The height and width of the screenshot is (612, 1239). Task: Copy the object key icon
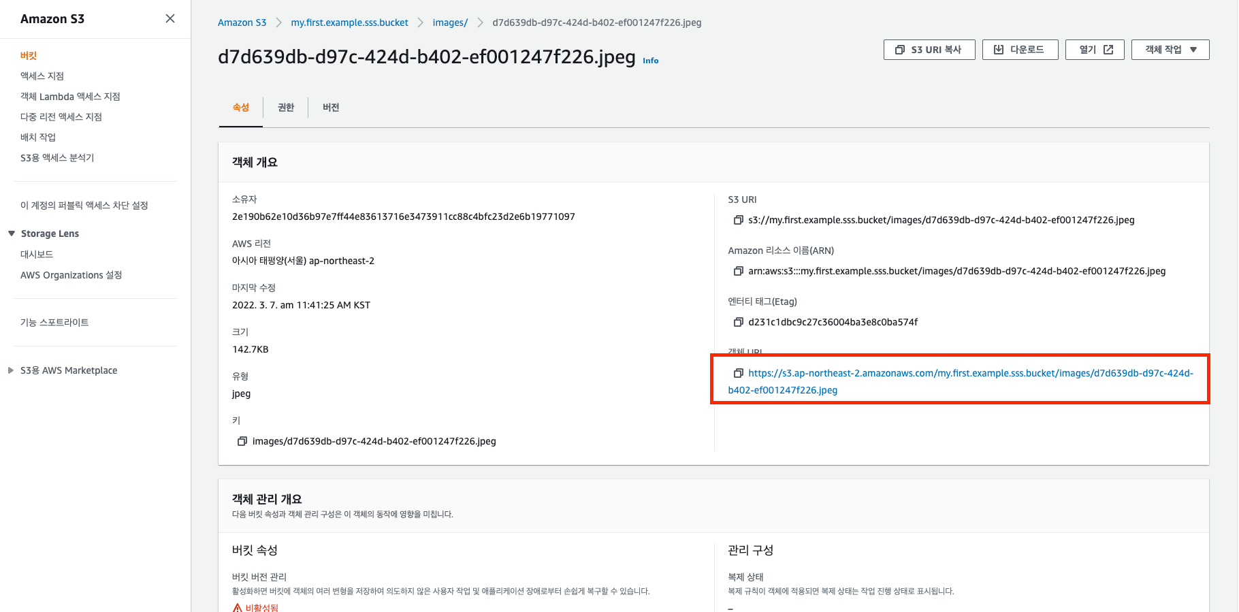click(242, 441)
